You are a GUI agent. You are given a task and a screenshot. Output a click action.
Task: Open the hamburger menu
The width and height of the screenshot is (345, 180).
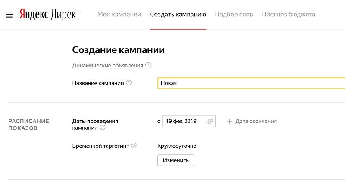(9, 15)
